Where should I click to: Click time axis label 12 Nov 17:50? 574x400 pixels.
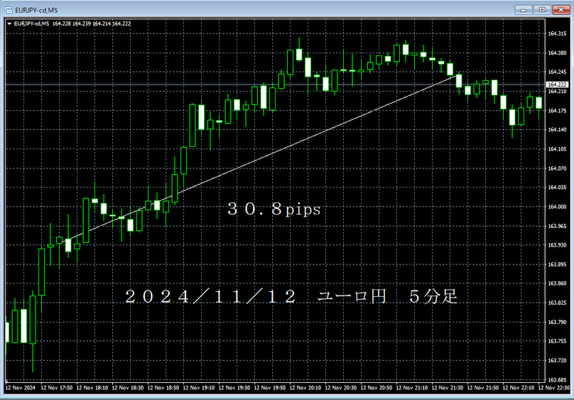pyautogui.click(x=57, y=387)
